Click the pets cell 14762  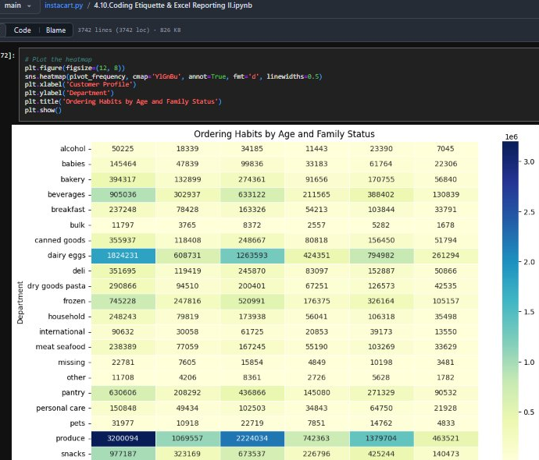coord(381,423)
